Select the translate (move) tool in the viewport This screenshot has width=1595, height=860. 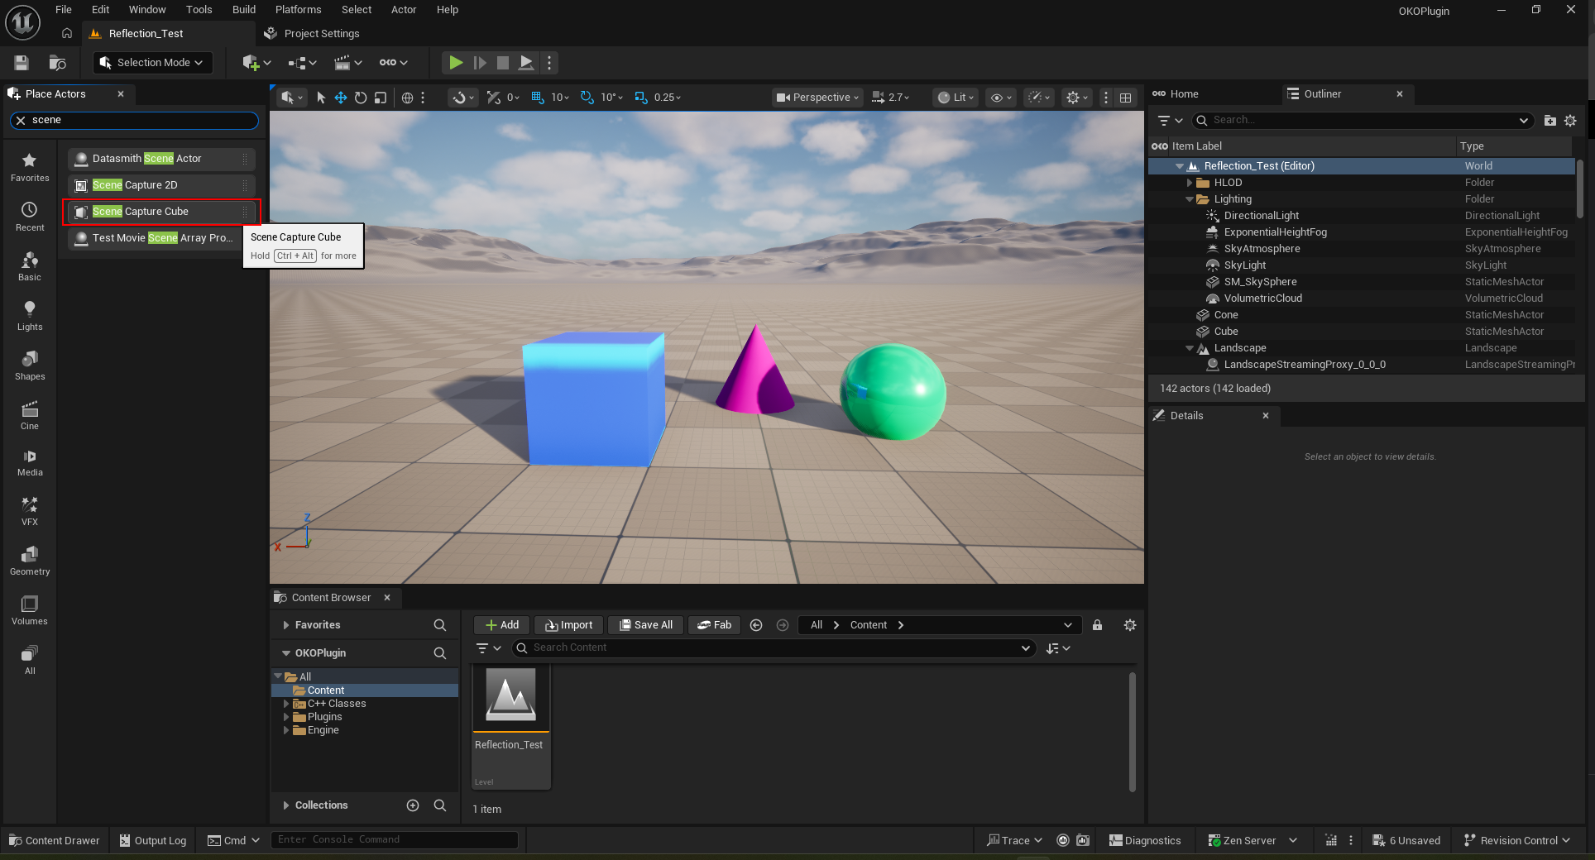[341, 98]
